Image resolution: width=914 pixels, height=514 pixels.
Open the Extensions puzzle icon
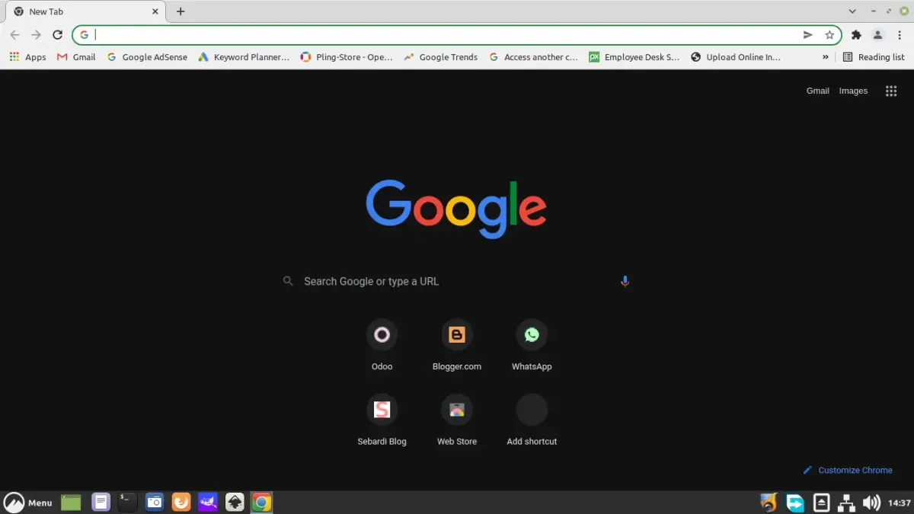point(856,35)
